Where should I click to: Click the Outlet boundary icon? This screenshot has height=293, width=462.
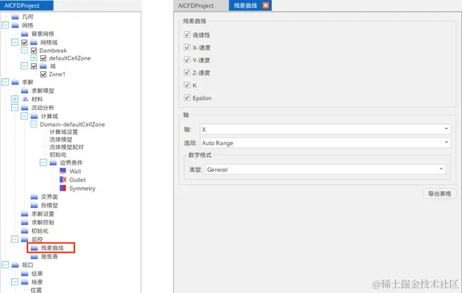[63, 180]
